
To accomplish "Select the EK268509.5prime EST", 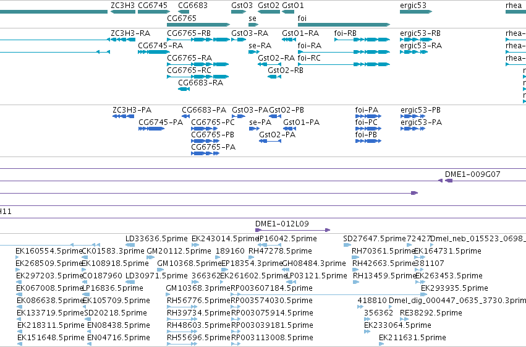I will (x=17, y=270).
